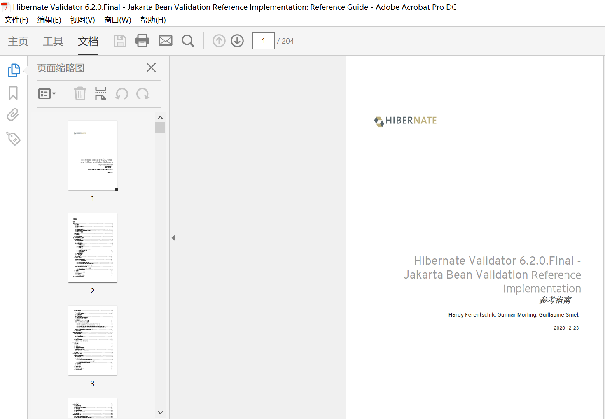Screen dimensions: 605x419
Task: Rotate the page counterclockwise
Action: 121,94
